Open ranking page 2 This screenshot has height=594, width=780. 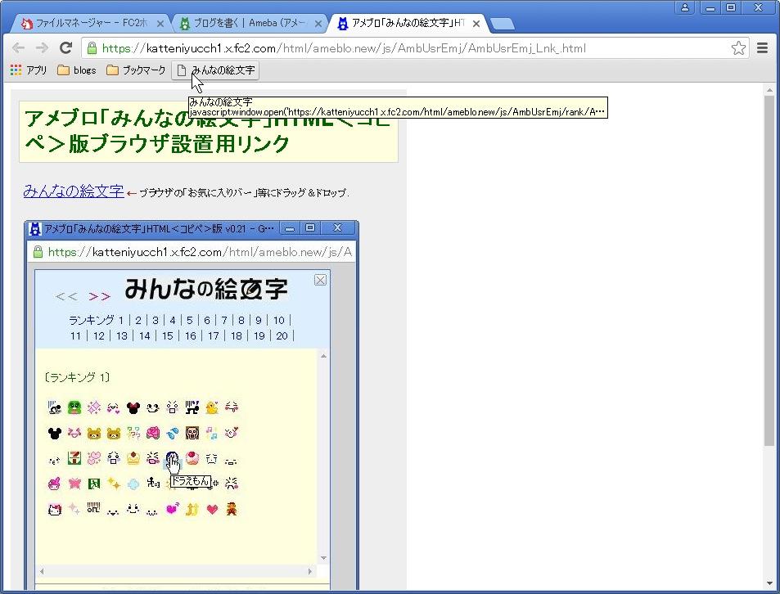point(138,320)
